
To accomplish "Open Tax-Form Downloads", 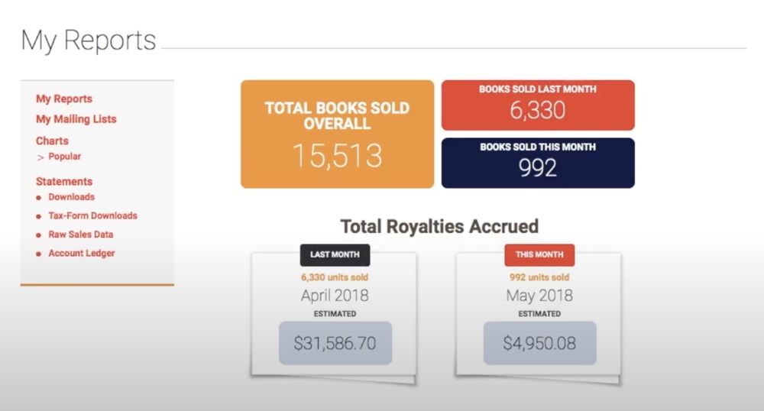I will click(x=92, y=216).
